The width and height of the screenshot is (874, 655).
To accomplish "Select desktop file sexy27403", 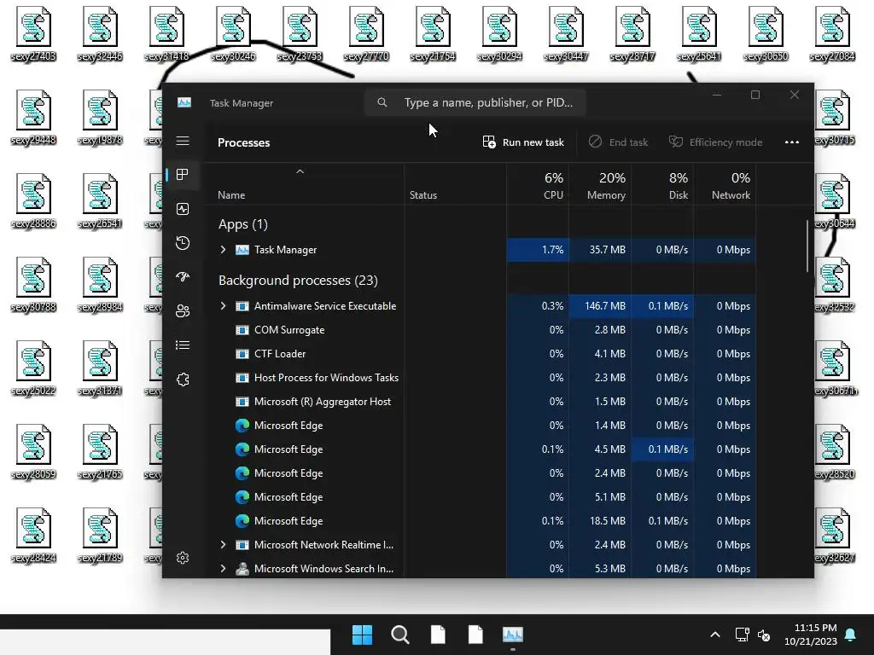I will coord(33,33).
